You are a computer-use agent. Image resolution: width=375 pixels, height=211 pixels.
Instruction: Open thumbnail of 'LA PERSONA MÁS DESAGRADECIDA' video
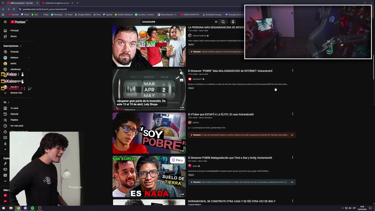[149, 46]
